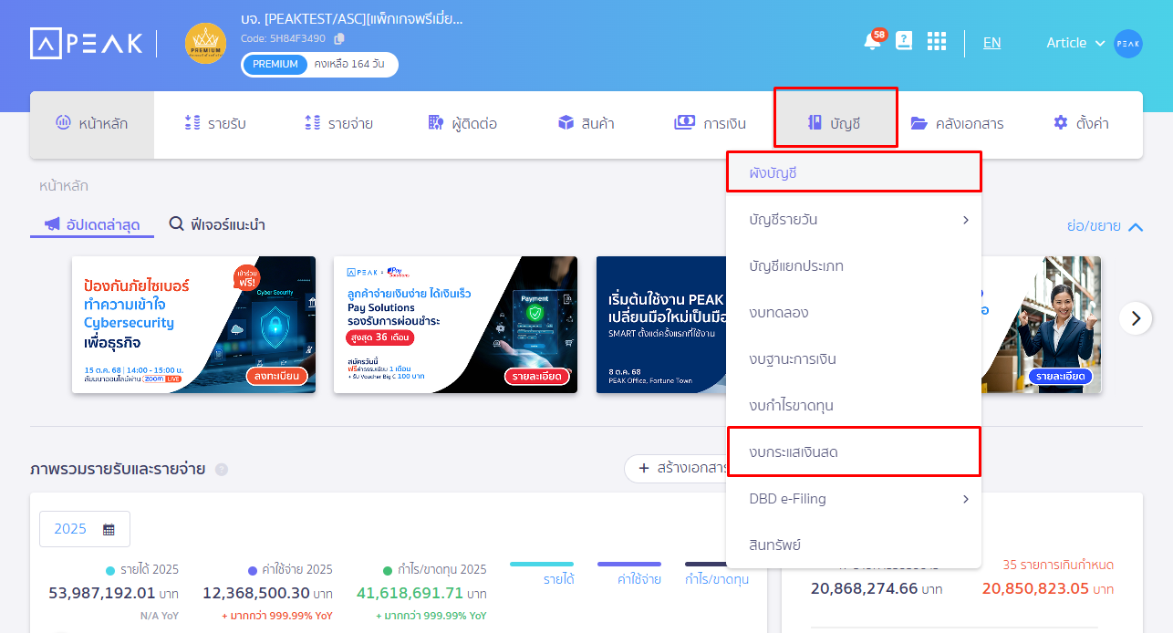Advance the banner carousel with next arrow
Viewport: 1173px width, 633px height.
coord(1136,318)
